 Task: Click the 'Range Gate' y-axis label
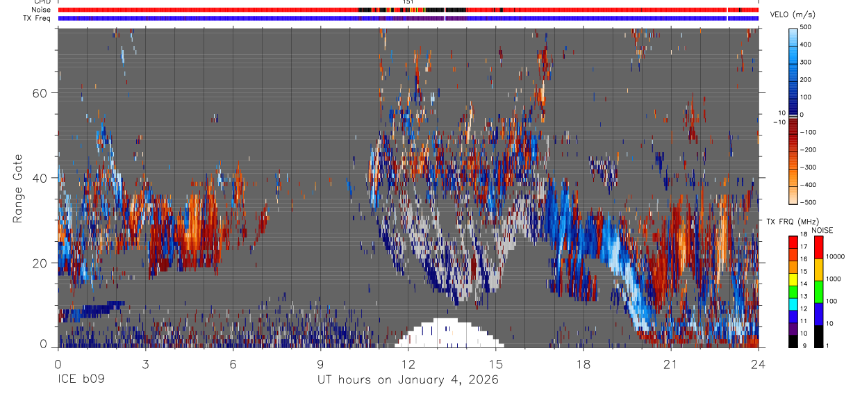pos(18,189)
